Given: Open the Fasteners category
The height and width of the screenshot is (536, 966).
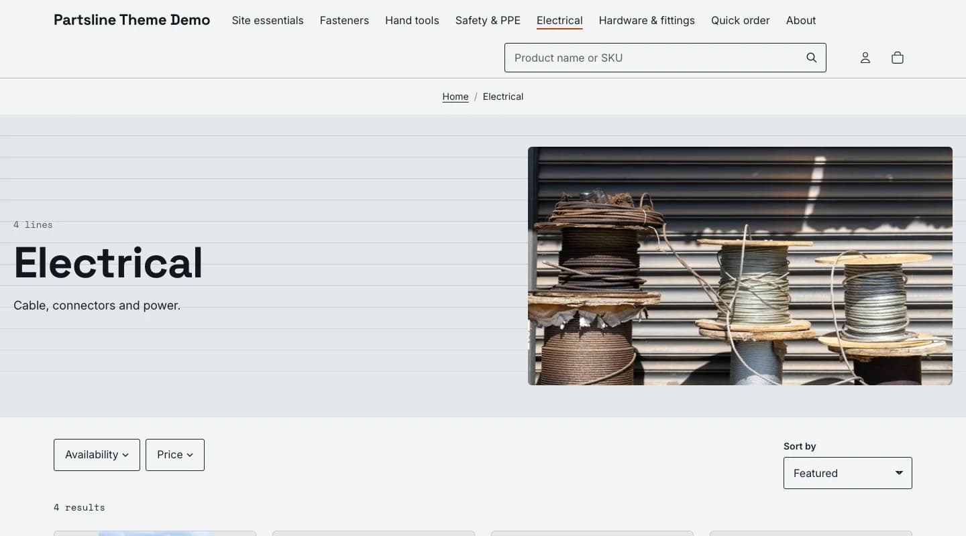Looking at the screenshot, I should [x=344, y=21].
